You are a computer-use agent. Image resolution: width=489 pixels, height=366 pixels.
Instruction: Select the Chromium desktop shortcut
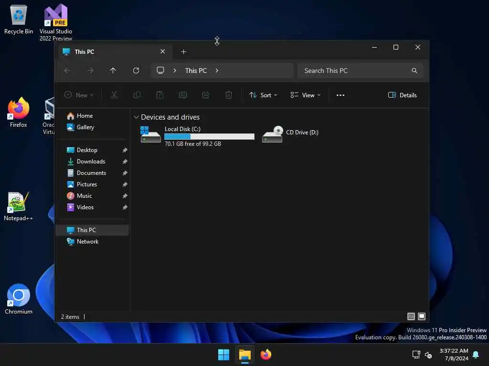[x=19, y=299]
